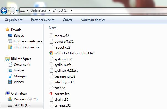Click the Bibliothèques icon
Image resolution: width=167 pixels, height=109 pixels.
[x=7, y=59]
